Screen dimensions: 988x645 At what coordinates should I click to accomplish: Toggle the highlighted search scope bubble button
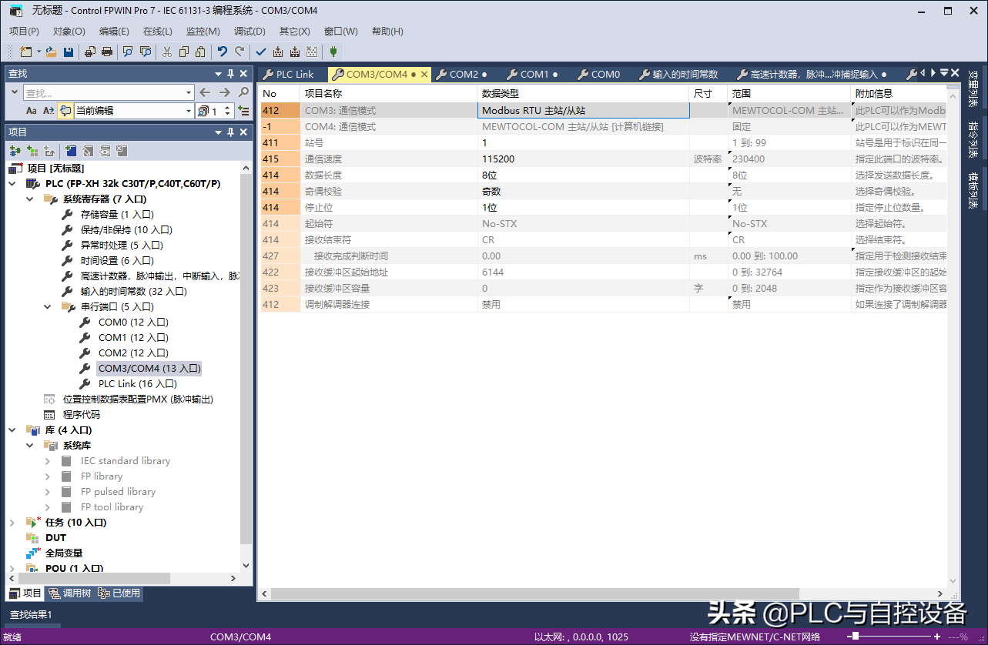coord(65,111)
